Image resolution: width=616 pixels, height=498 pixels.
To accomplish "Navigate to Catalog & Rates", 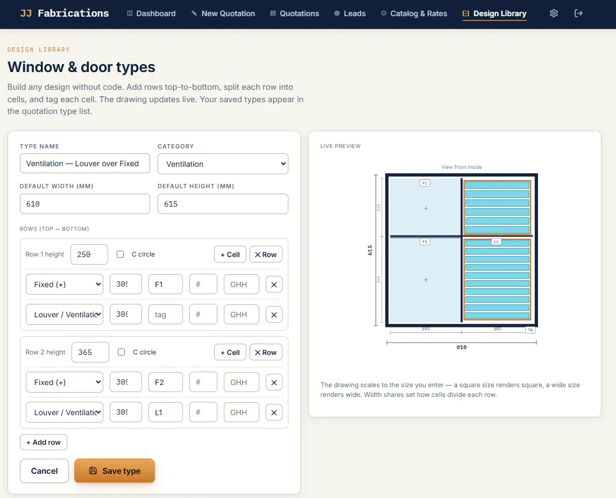I will [414, 13].
